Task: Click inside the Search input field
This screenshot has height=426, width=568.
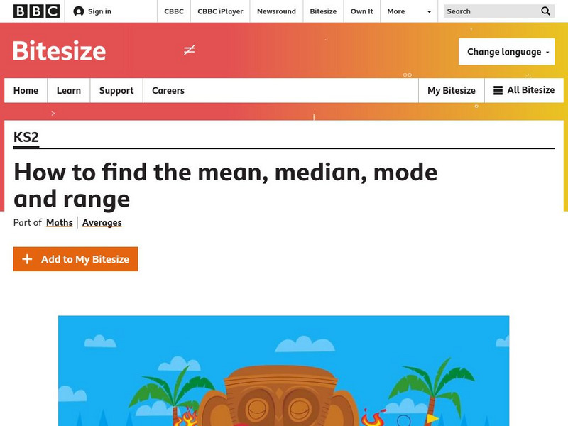Action: click(490, 11)
